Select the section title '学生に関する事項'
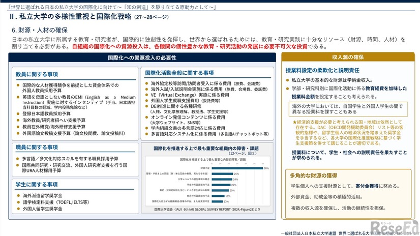420x236 pixels. [x=37, y=185]
